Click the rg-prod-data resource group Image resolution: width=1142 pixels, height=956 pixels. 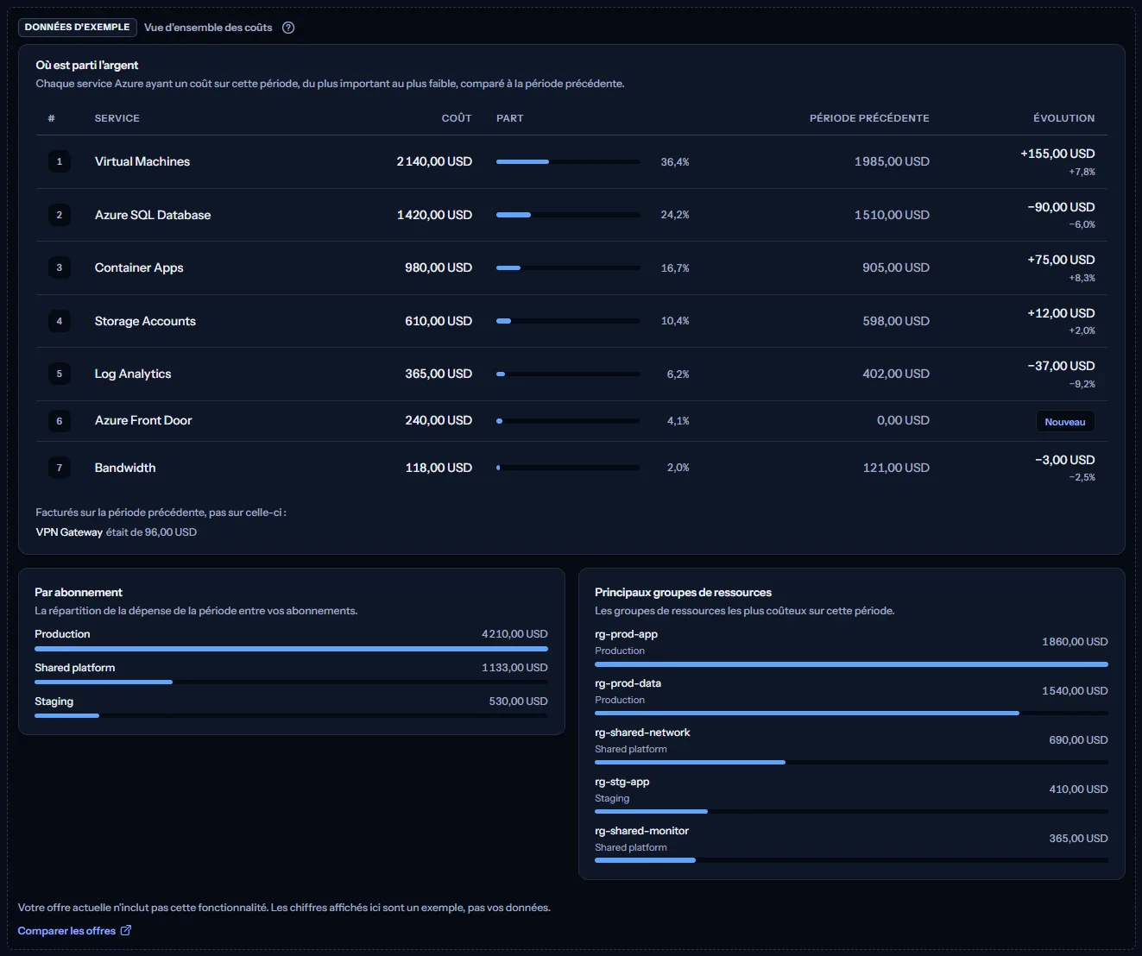click(628, 683)
